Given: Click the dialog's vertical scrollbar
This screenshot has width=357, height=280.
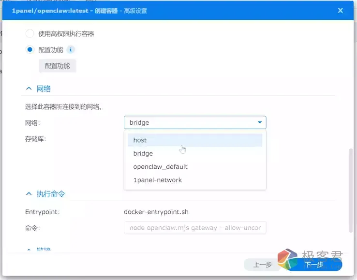Looking at the screenshot, I should [350, 189].
